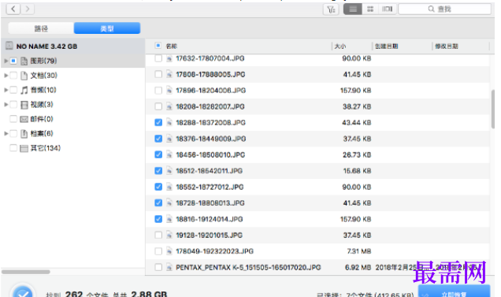Viewport: 501px width, 297px height.
Task: Click the 视频 film strip icon
Action: tap(24, 105)
